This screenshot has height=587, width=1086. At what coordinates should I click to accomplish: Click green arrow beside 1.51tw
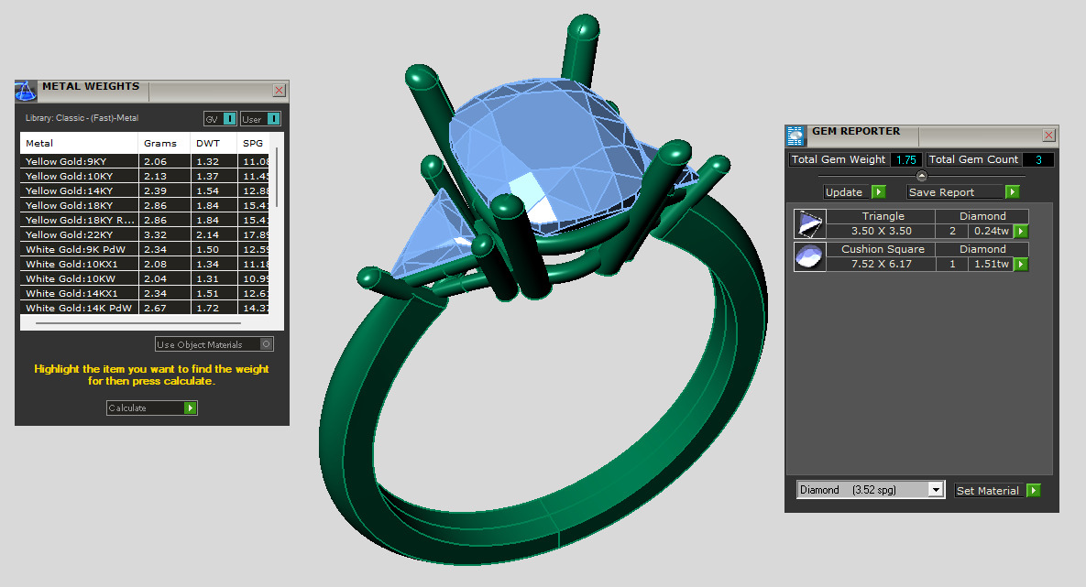(x=1021, y=264)
